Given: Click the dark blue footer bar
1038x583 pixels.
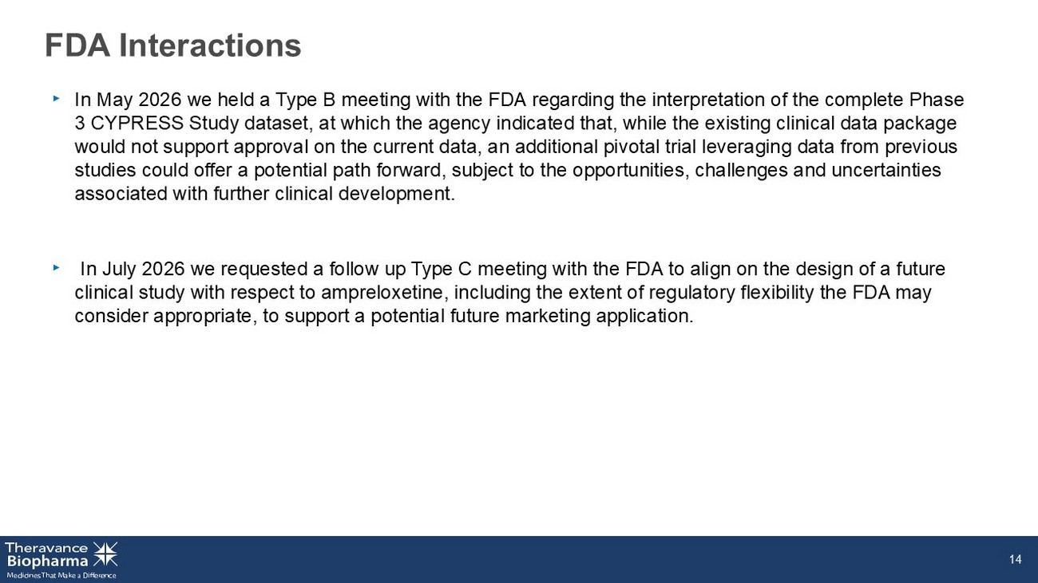Looking at the screenshot, I should 519,559.
